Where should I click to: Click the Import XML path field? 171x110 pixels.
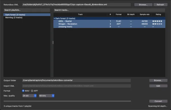[x=76, y=86]
